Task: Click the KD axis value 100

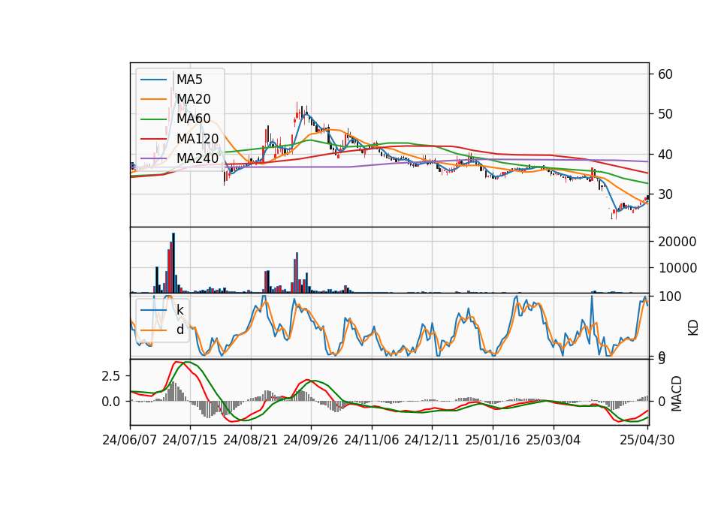Action: click(x=669, y=297)
